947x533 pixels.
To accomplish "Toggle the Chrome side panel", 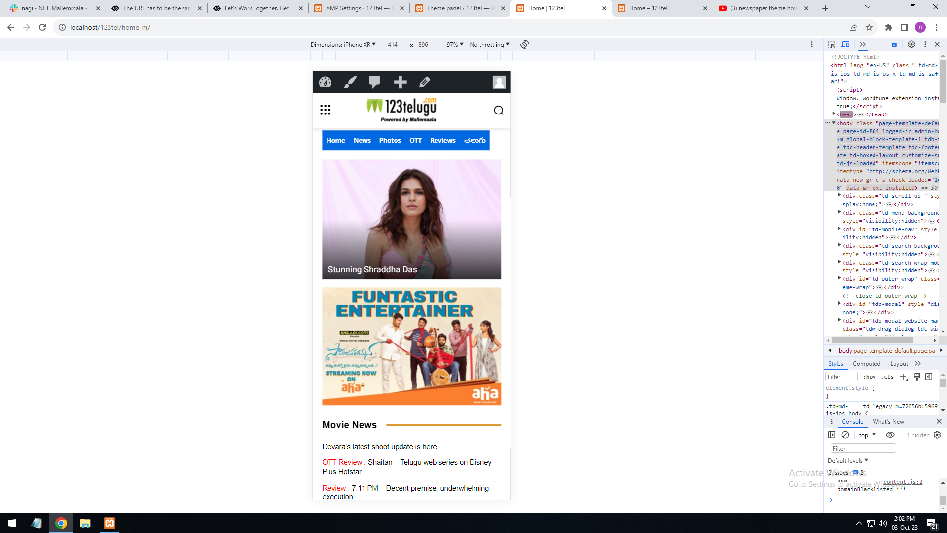I will point(905,27).
